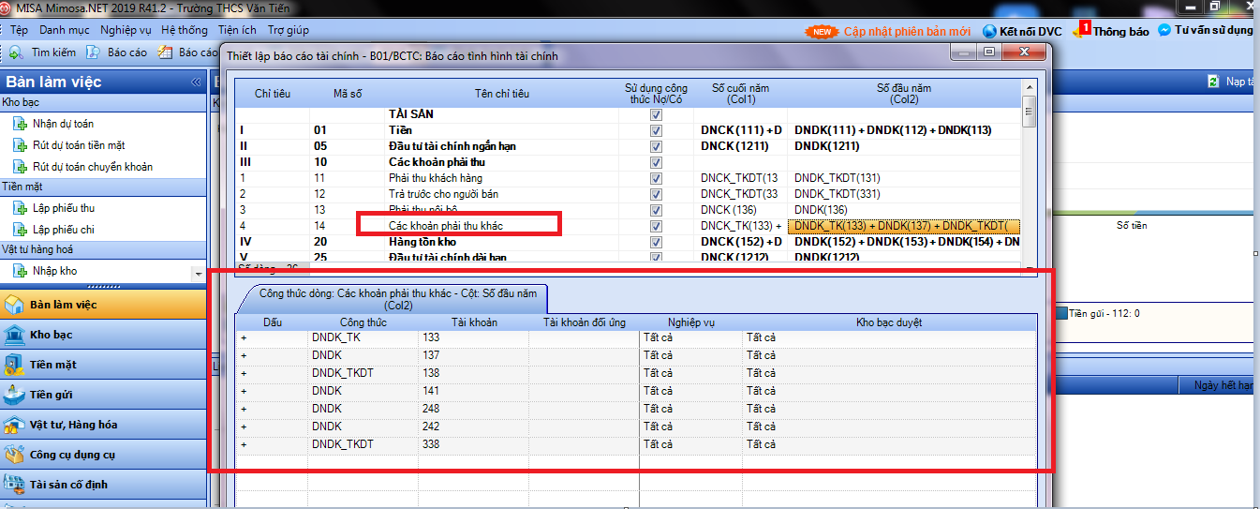The image size is (1260, 509).
Task: Click Cập nhật phiên bản mới link
Action: pyautogui.click(x=906, y=31)
